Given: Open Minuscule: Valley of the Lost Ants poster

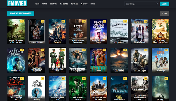Looking at the screenshot, I should point(16,32).
